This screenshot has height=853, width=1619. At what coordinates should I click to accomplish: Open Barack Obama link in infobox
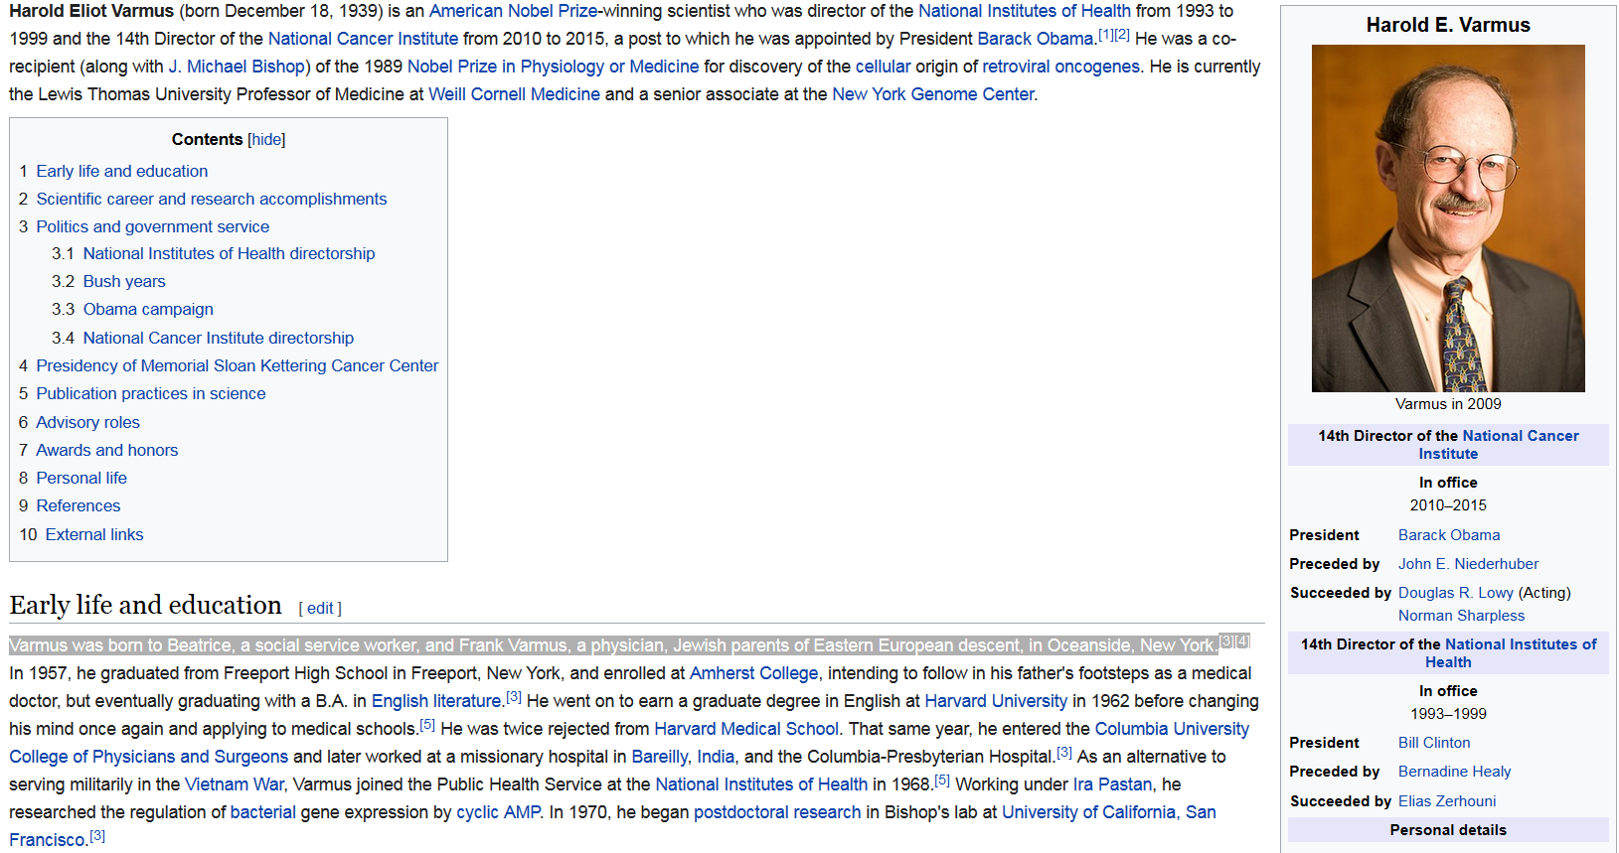[1449, 535]
